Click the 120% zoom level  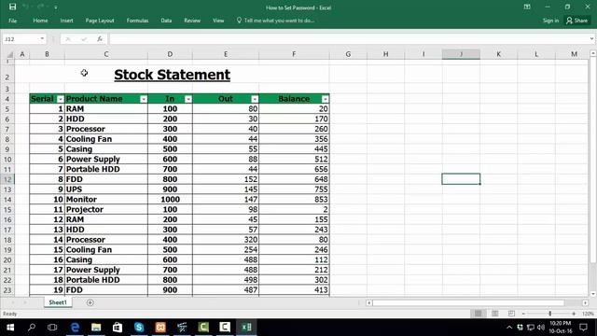[x=588, y=314]
